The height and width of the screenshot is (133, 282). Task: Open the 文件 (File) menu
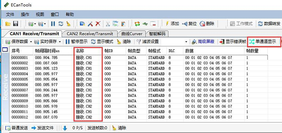click(10, 14)
